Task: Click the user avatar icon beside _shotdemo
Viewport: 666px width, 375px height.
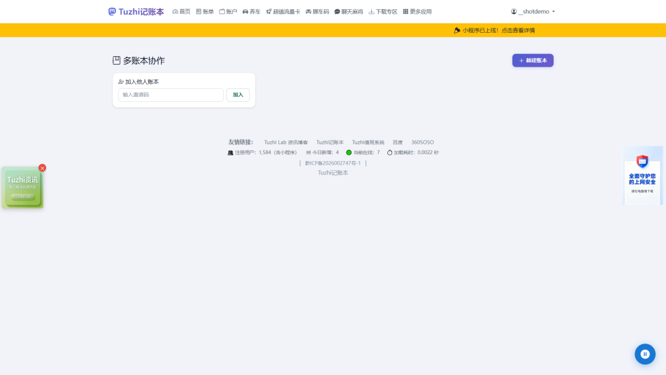Action: point(514,12)
